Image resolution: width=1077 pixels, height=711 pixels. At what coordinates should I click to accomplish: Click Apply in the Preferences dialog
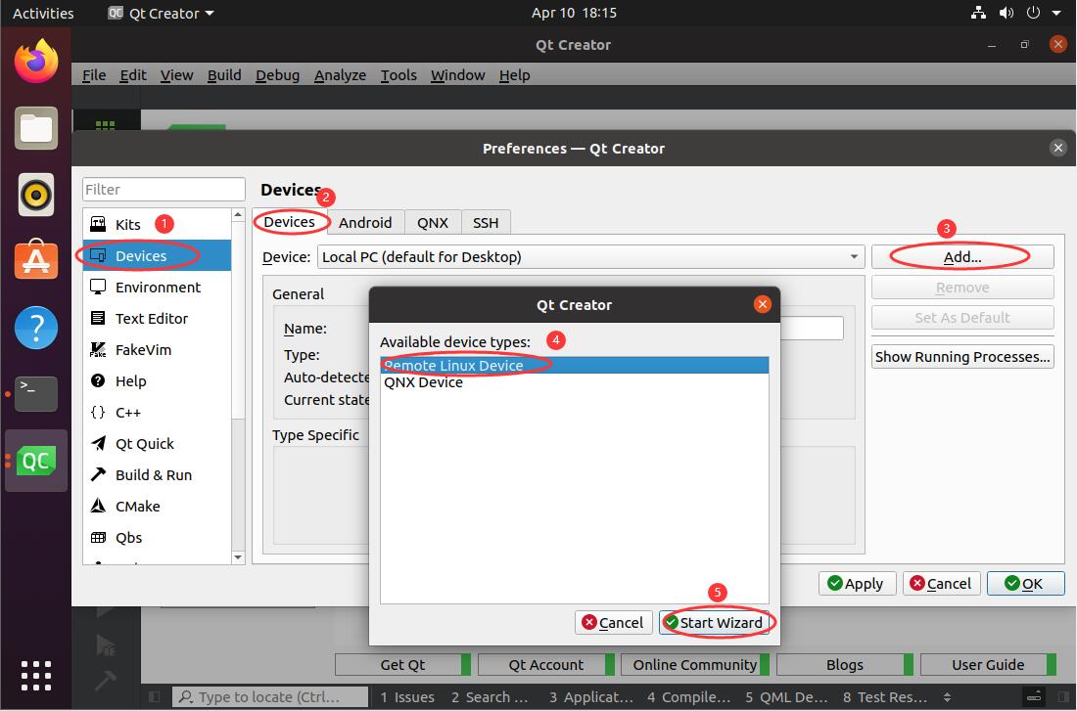coord(857,583)
